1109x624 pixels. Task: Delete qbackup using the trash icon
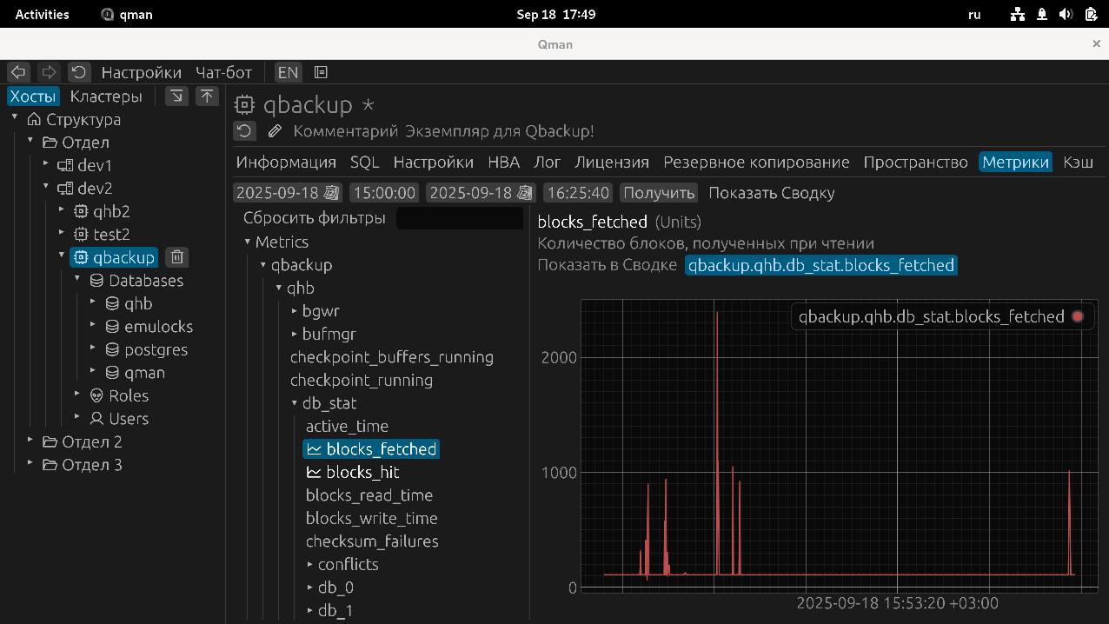click(176, 257)
